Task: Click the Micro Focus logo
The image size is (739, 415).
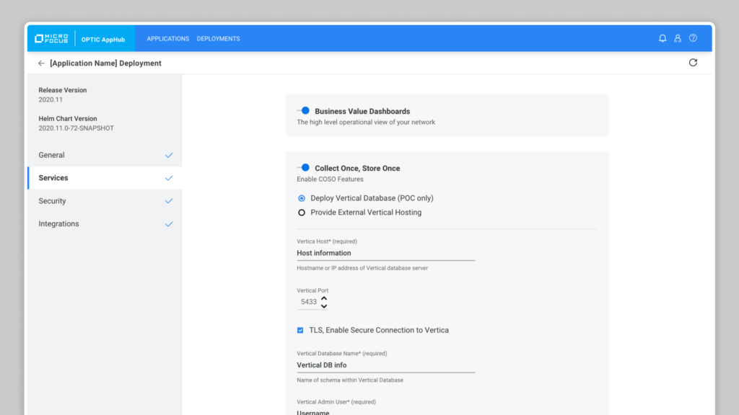Action: click(51, 38)
